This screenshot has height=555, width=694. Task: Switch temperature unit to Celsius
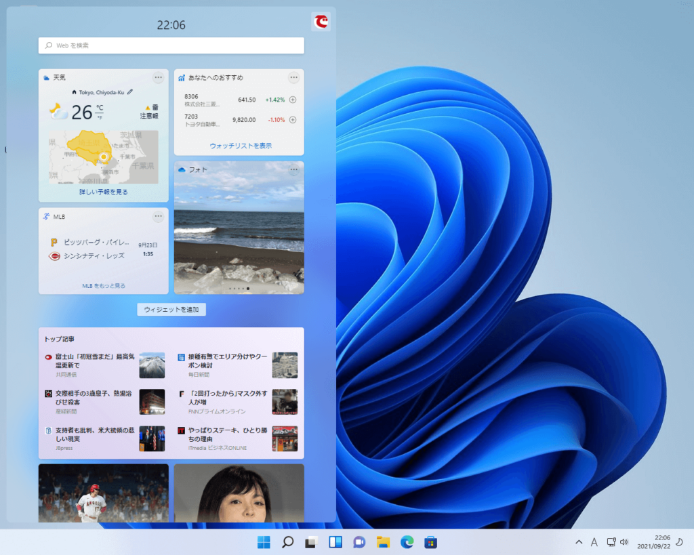point(100,108)
